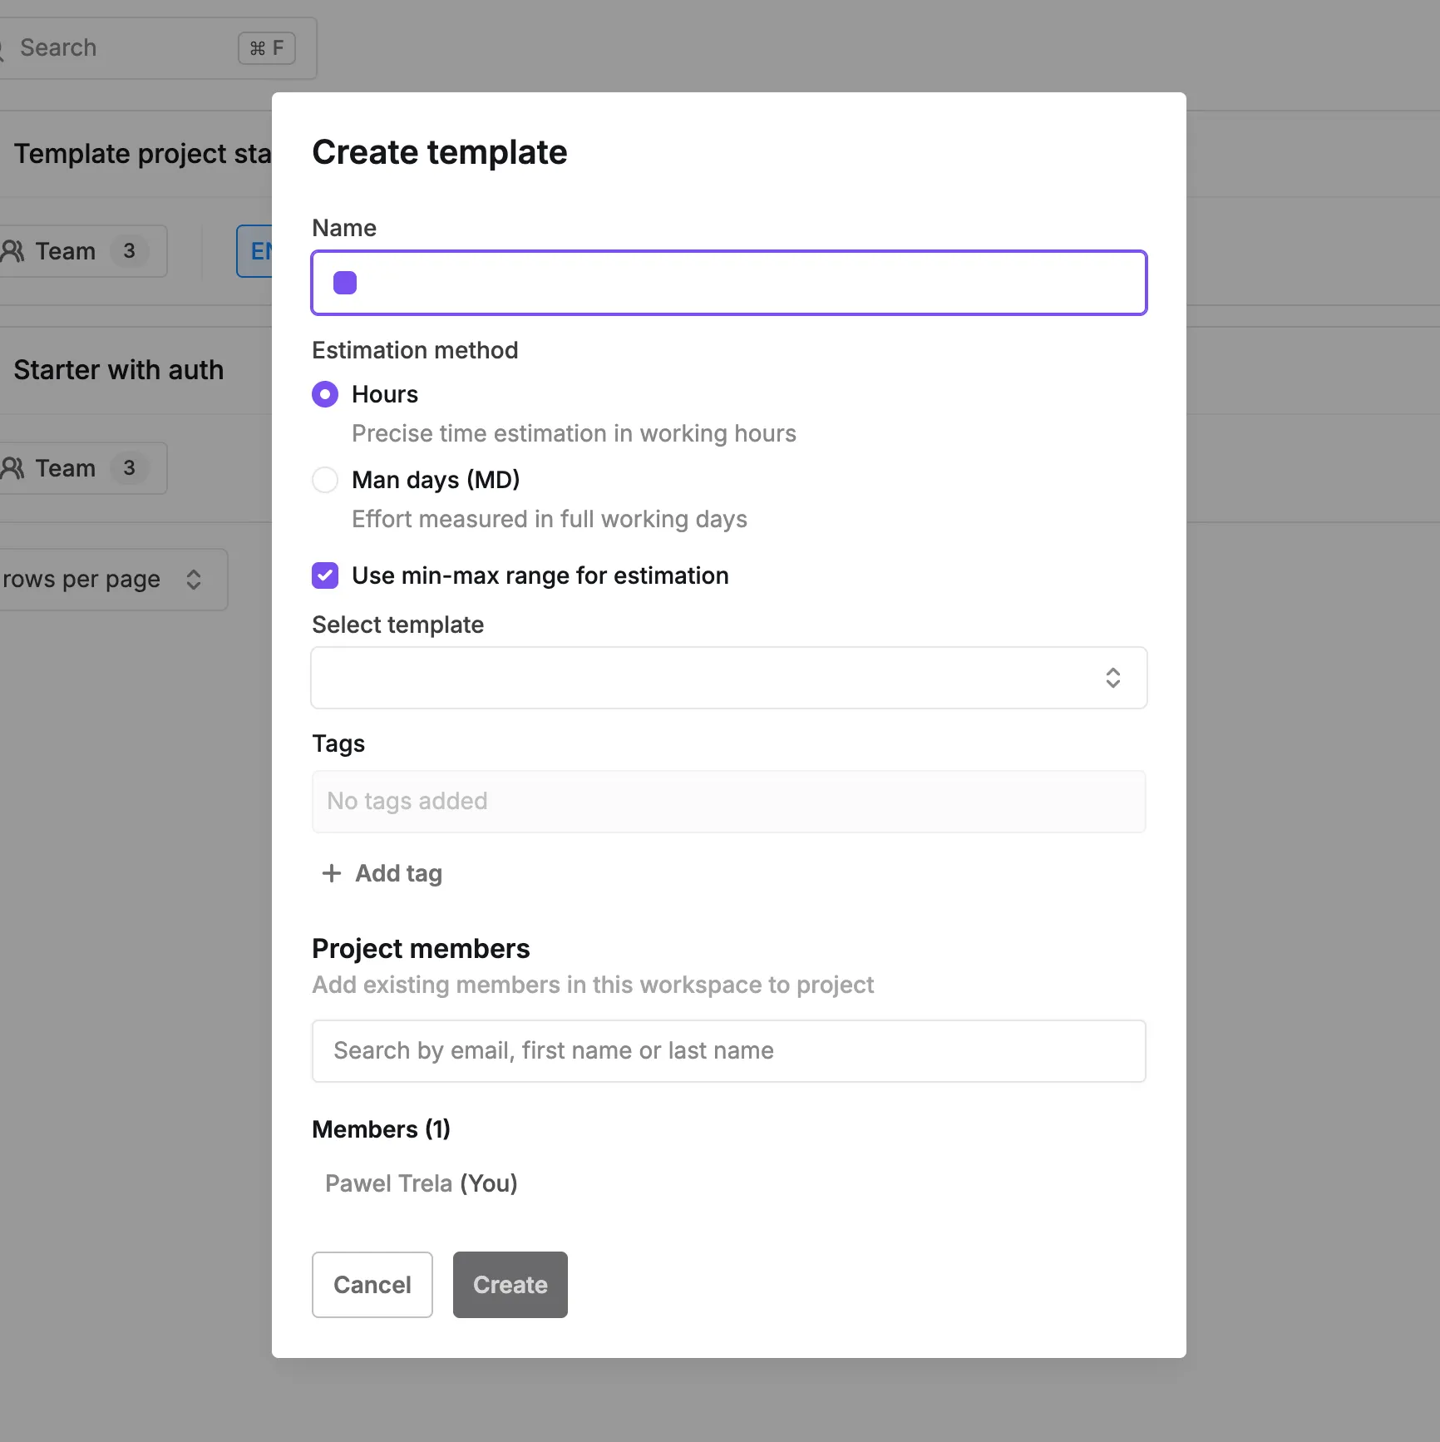Open the rows per page selector

click(x=114, y=579)
